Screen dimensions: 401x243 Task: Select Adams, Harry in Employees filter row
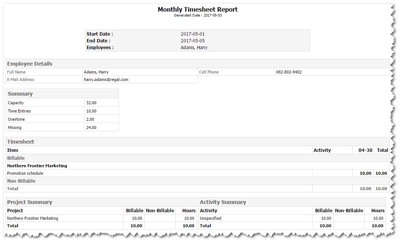click(194, 48)
